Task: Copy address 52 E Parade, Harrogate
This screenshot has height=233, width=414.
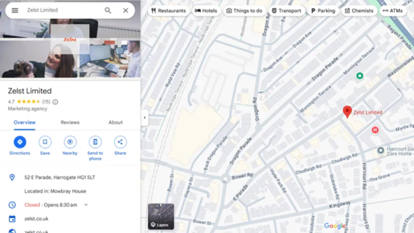Action: pyautogui.click(x=60, y=177)
